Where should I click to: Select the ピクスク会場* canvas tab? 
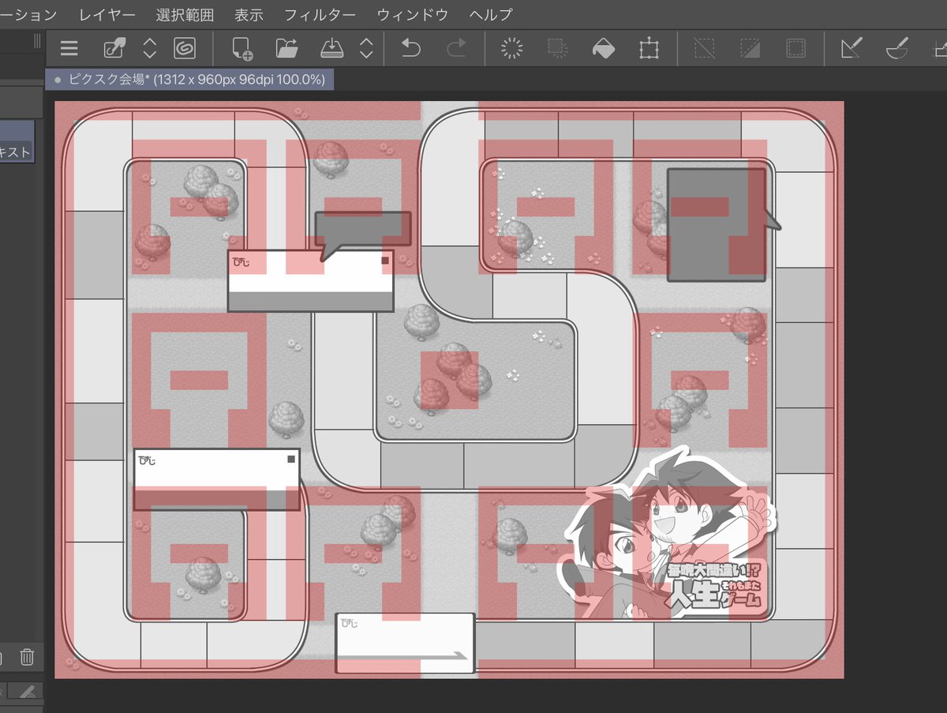pos(190,80)
